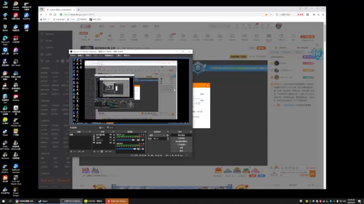Open Twitch bookmark in bookmarks bar
Viewport: 364px width, 204px height.
click(x=71, y=19)
